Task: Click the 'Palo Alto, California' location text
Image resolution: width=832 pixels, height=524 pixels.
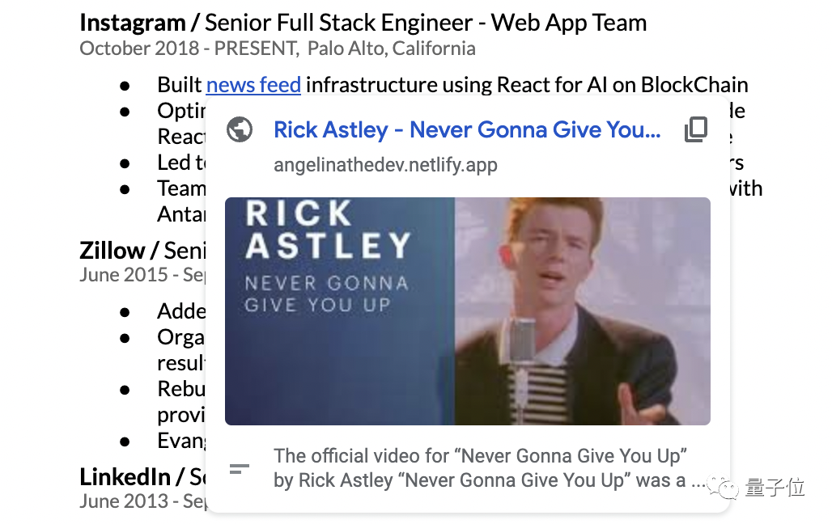Action: point(392,49)
